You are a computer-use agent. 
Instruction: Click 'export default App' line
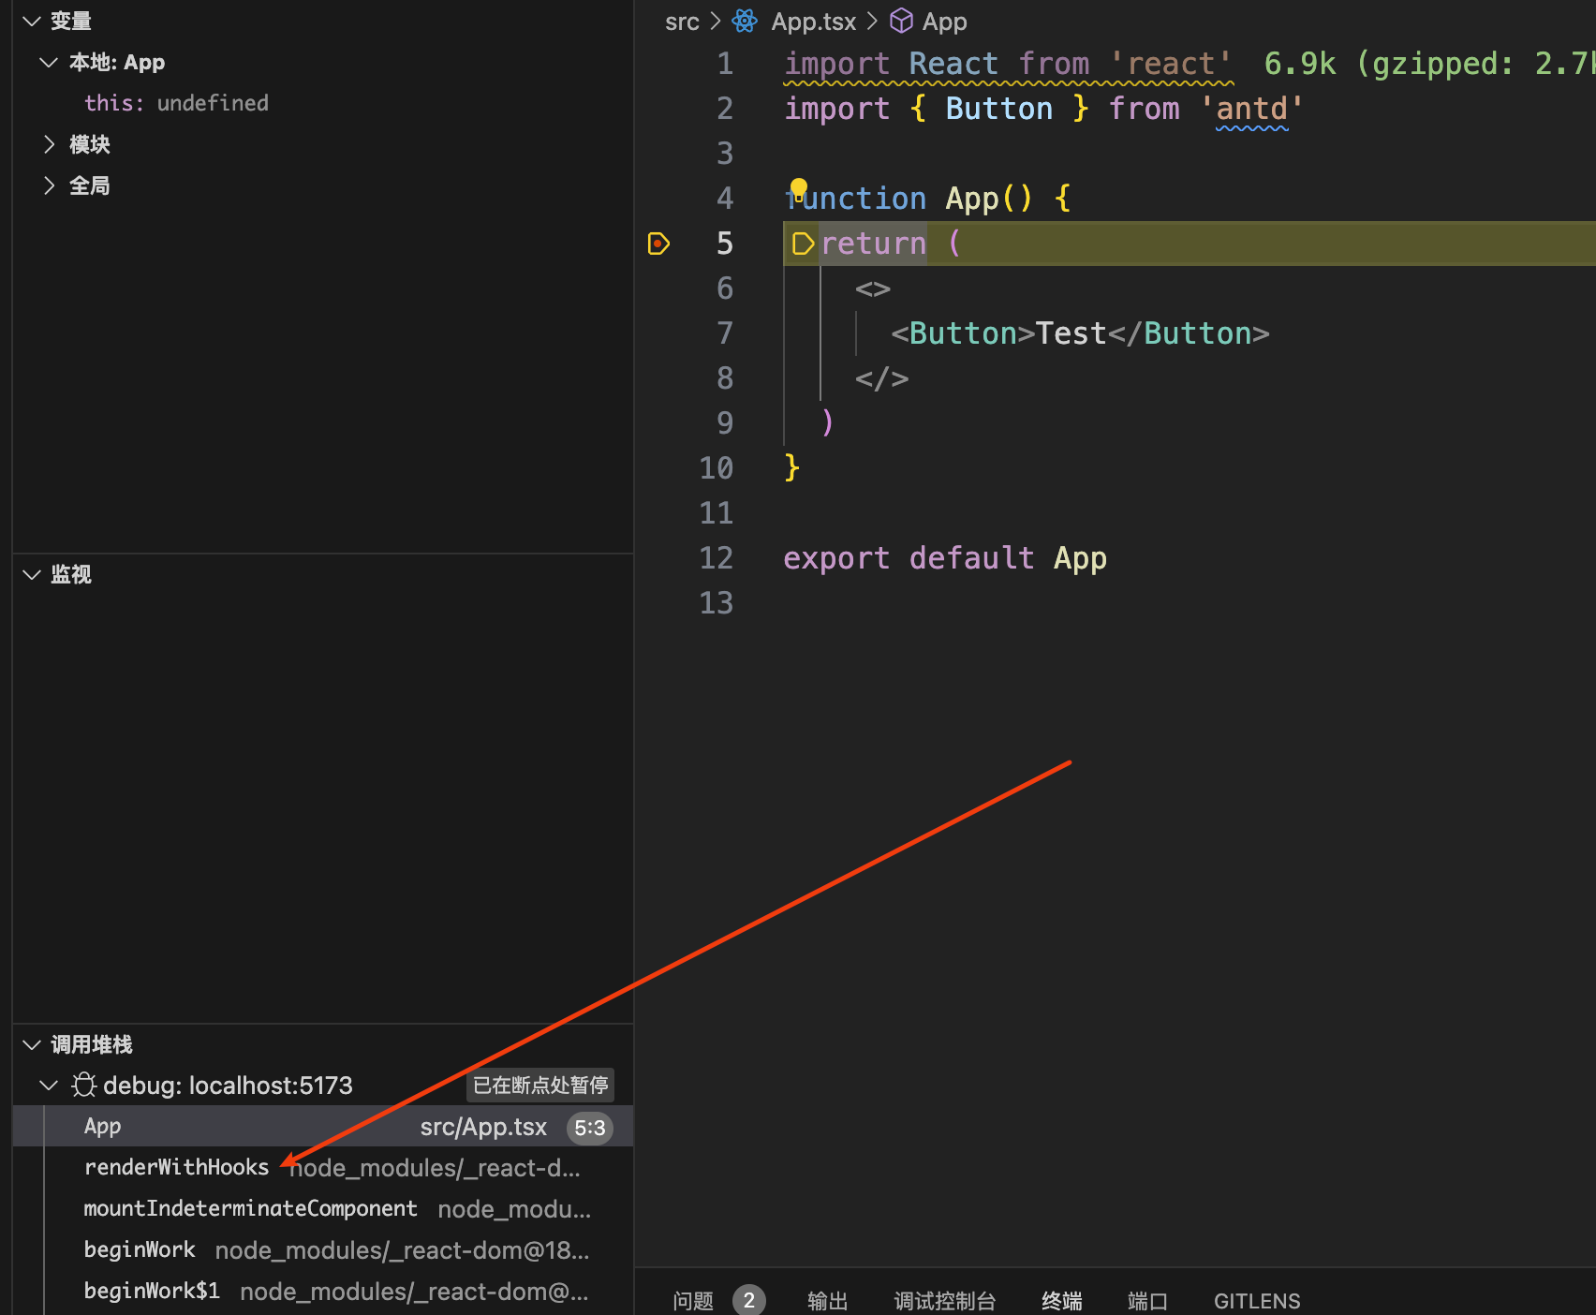point(945,558)
